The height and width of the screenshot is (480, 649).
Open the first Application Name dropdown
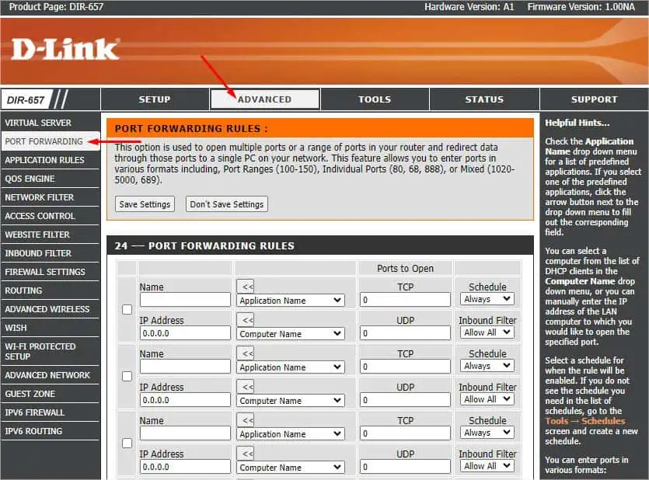click(x=291, y=301)
